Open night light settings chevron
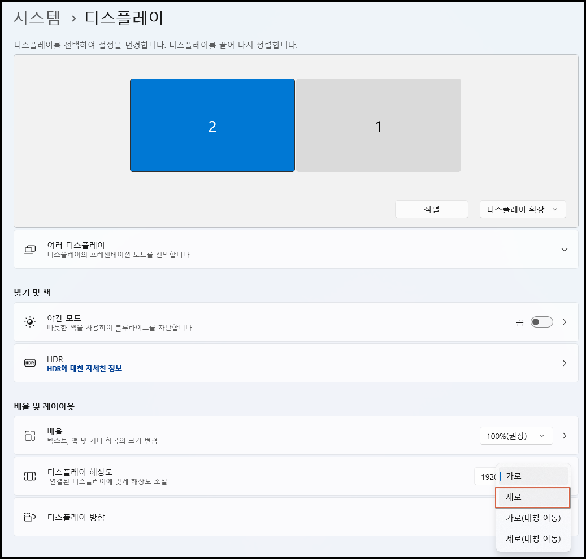 [565, 322]
